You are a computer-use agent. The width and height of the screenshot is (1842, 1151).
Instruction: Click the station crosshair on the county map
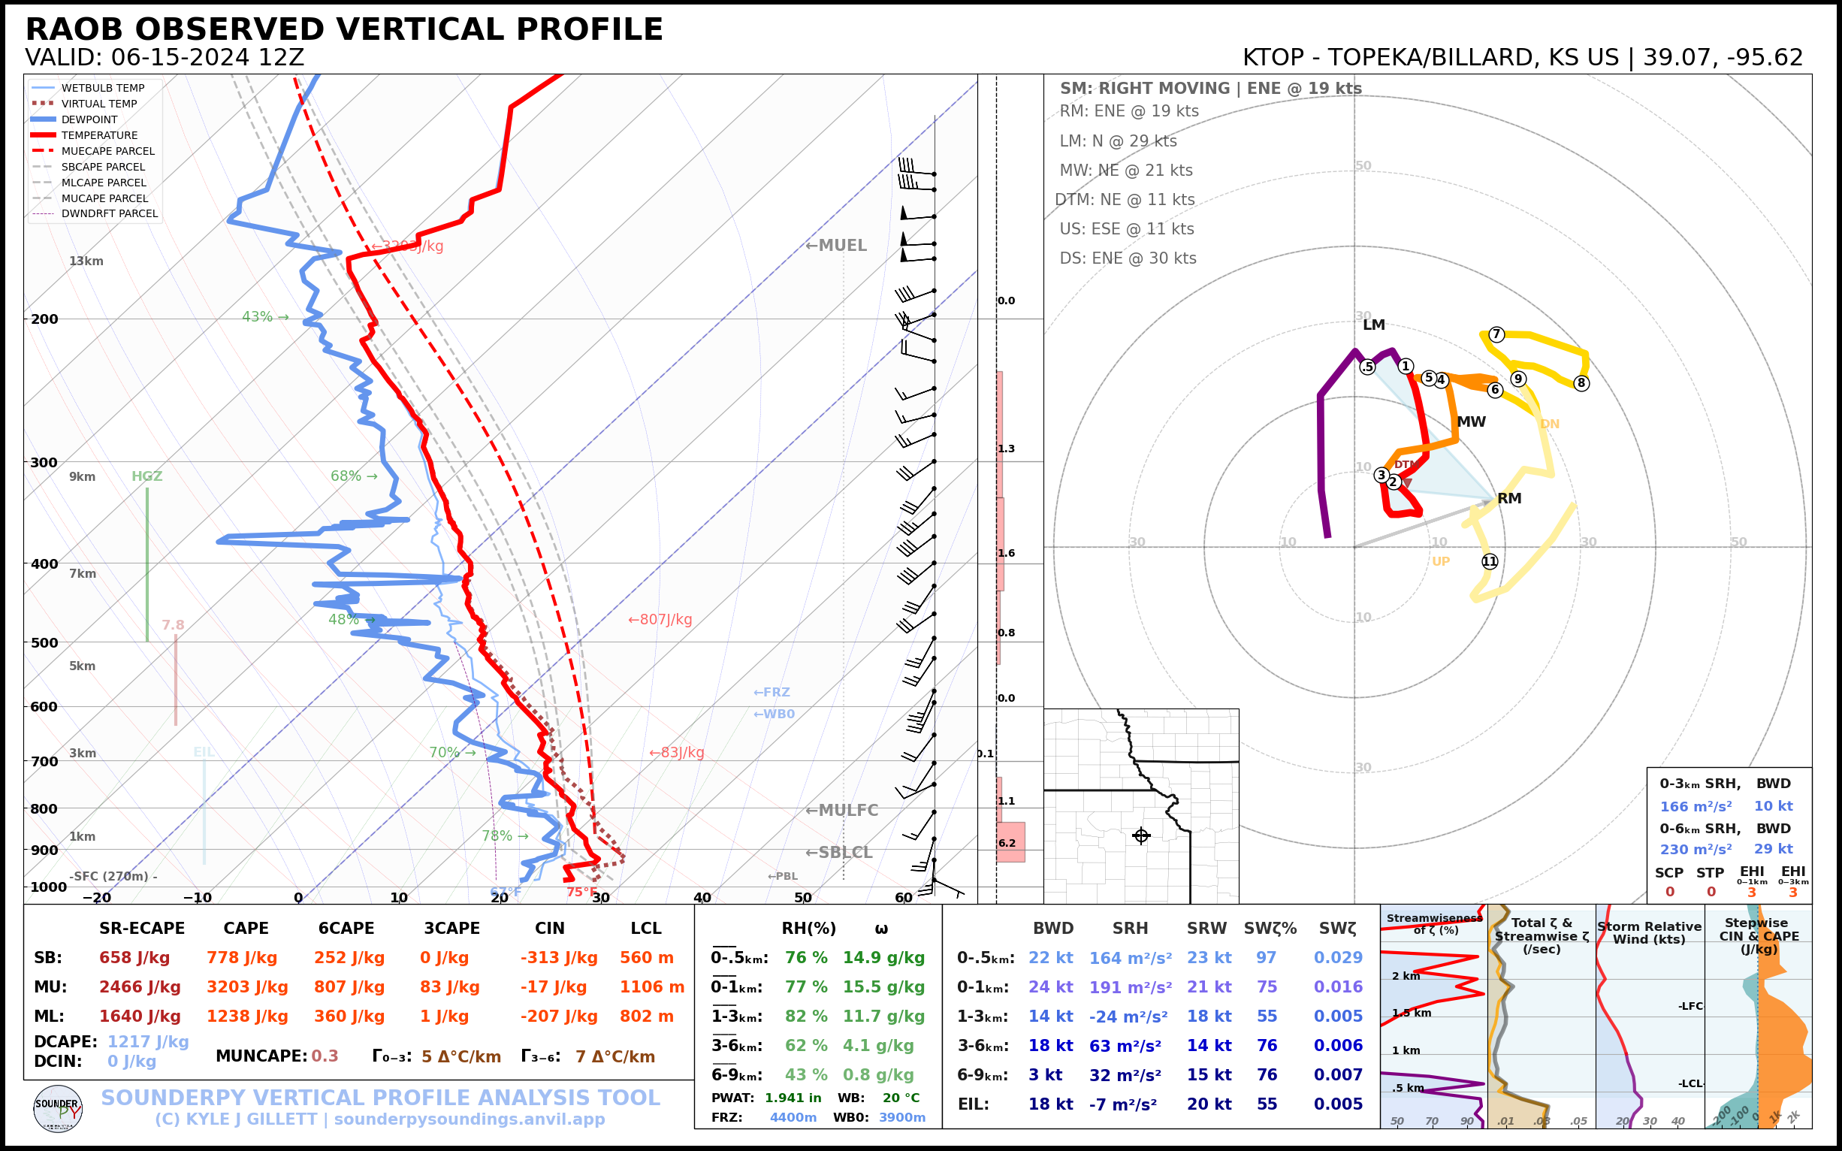(x=1141, y=836)
